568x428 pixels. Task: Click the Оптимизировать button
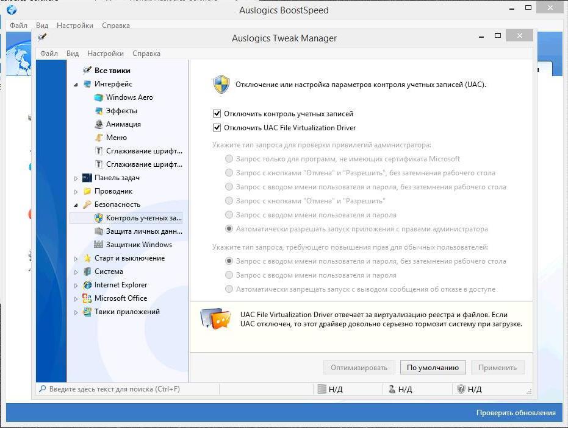pyautogui.click(x=359, y=368)
